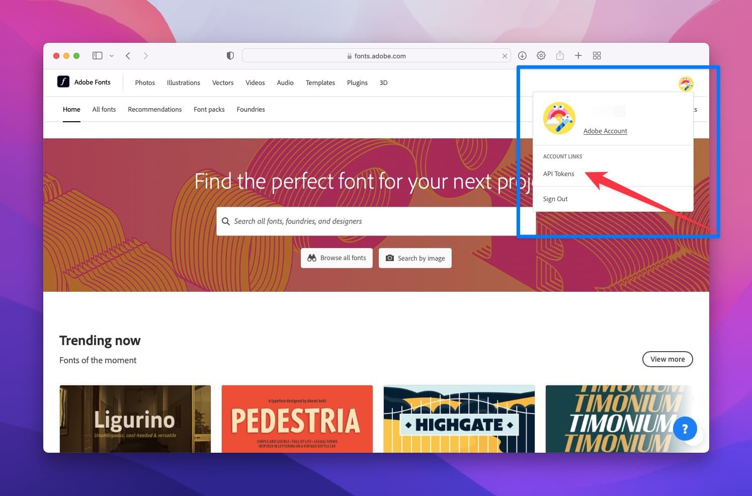Open the Pedestria font card
The width and height of the screenshot is (752, 496).
click(297, 419)
